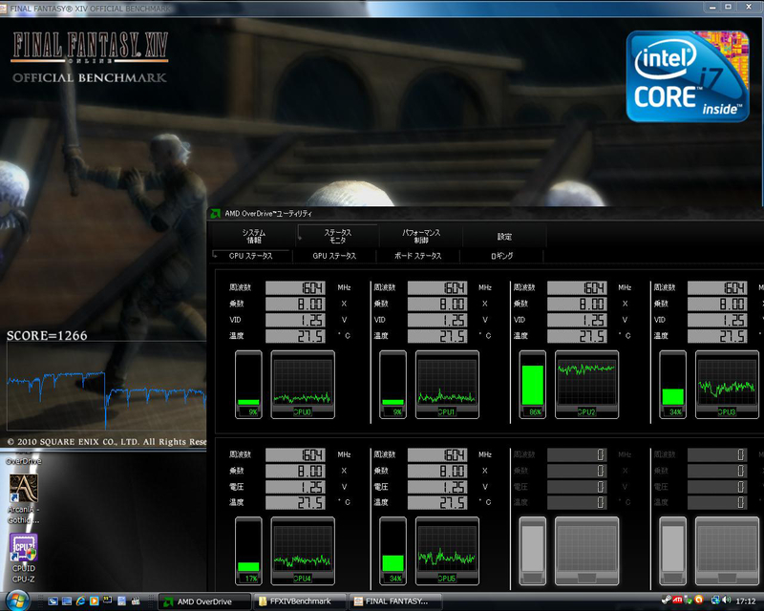
Task: Click the CPU4 17% load bar
Action: pos(248,551)
